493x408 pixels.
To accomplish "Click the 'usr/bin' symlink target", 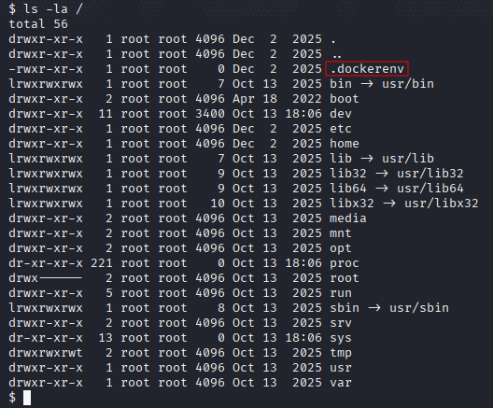I will [408, 84].
